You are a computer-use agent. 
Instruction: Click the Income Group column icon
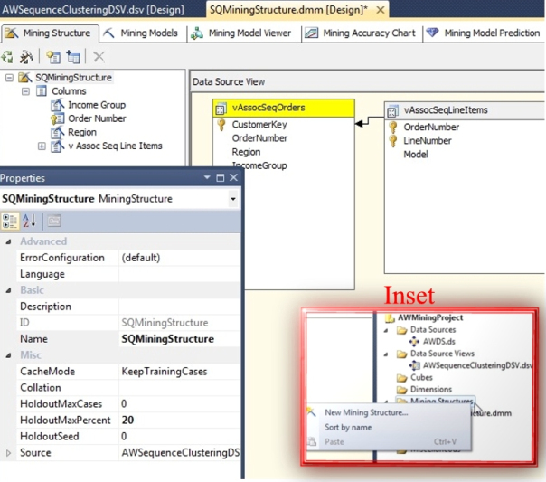(58, 105)
